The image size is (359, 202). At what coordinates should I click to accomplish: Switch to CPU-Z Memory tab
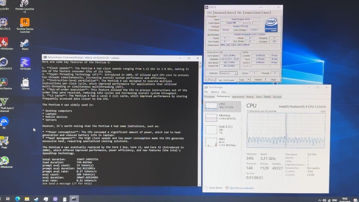tap(230, 13)
